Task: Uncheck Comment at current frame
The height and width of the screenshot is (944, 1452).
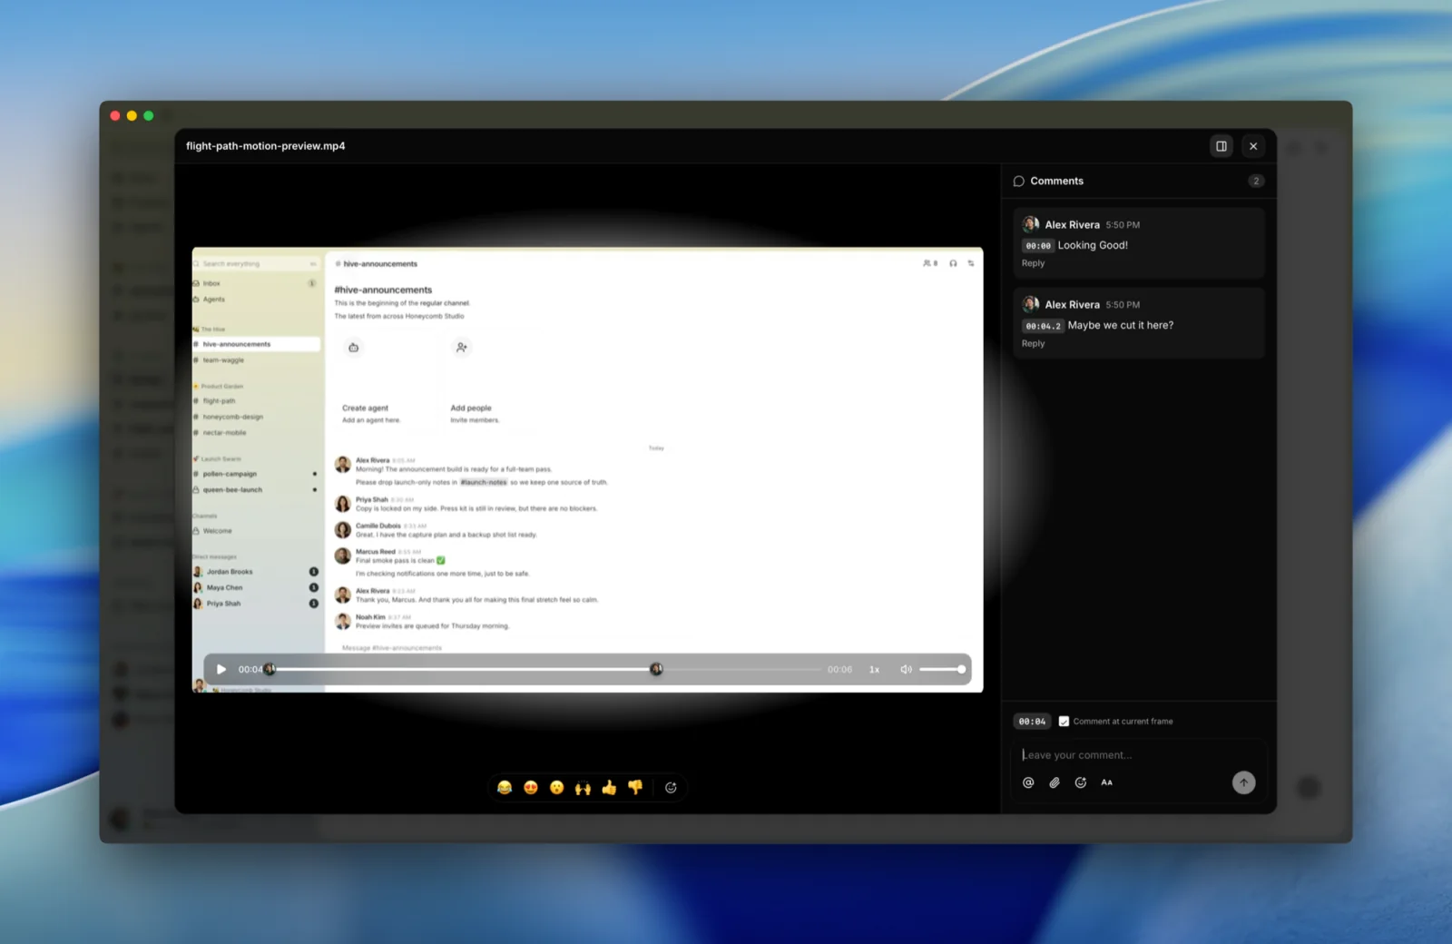Action: pos(1064,722)
